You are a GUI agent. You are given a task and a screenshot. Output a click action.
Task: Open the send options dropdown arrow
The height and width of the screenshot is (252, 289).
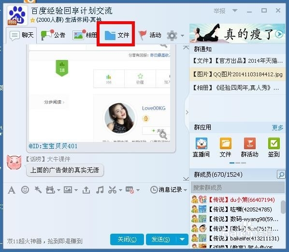click(x=182, y=239)
